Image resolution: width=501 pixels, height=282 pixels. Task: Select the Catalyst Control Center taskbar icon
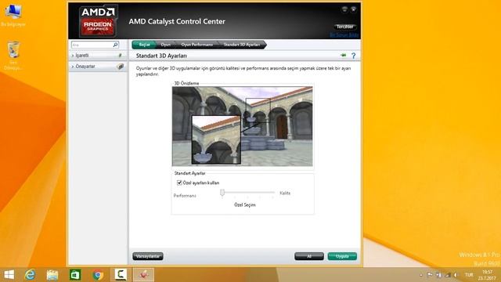tap(143, 275)
